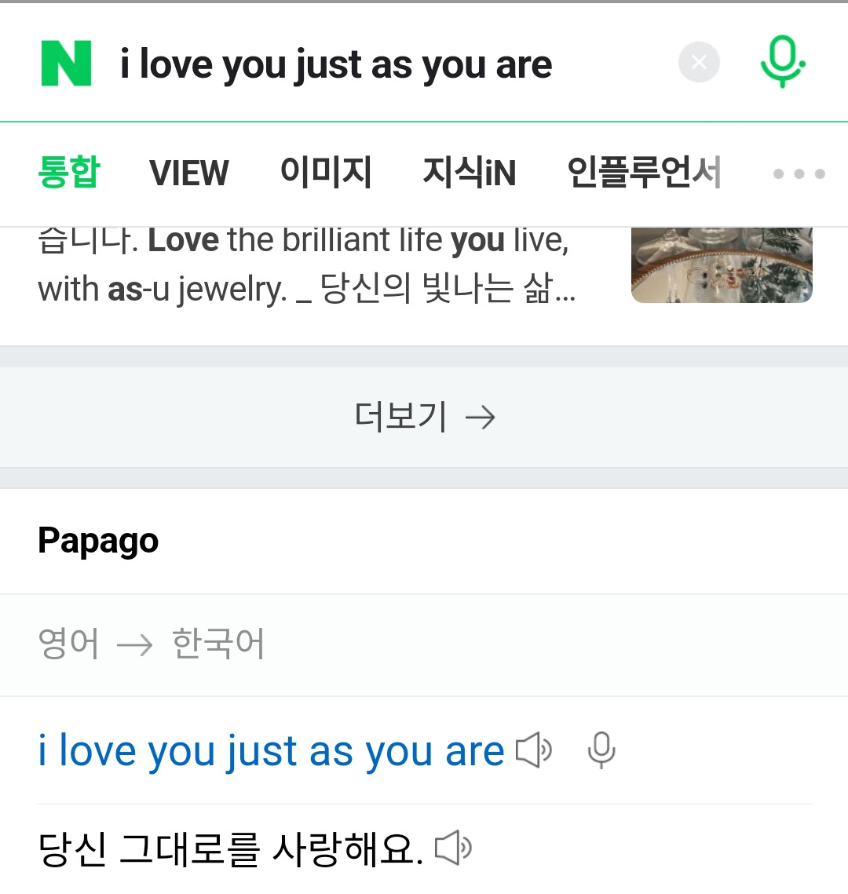Click the blue English source sentence
Image resolution: width=848 pixels, height=894 pixels.
pyautogui.click(x=271, y=751)
